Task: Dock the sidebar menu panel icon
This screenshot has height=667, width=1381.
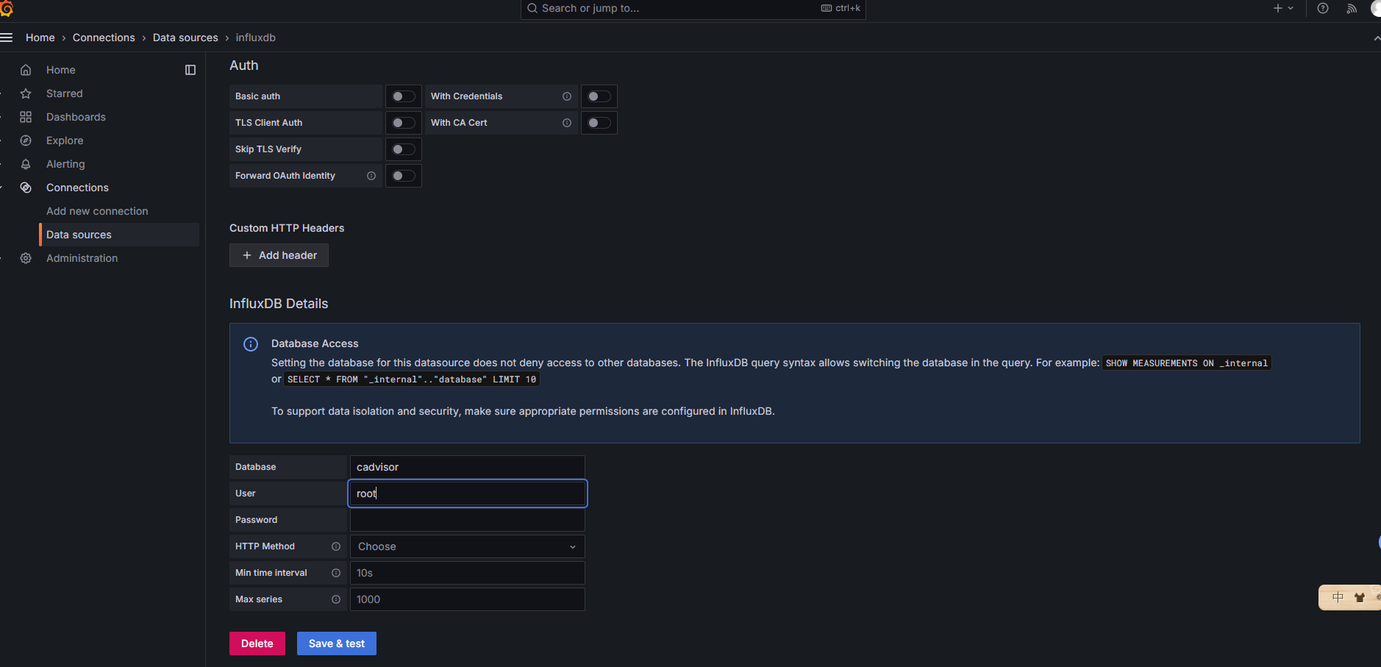Action: click(x=190, y=70)
